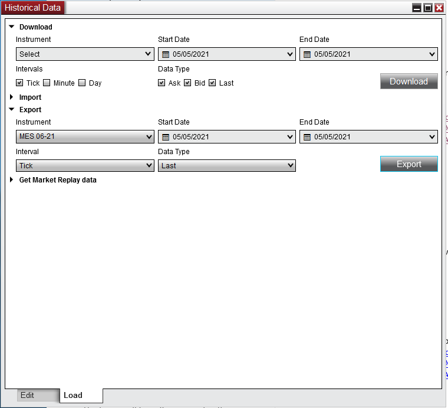Uncheck the Ask data type checkbox
The width and height of the screenshot is (448, 408).
tap(162, 83)
